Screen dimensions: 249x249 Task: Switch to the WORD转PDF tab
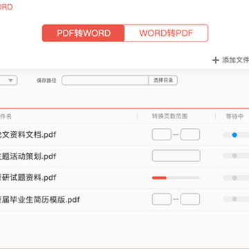166,33
